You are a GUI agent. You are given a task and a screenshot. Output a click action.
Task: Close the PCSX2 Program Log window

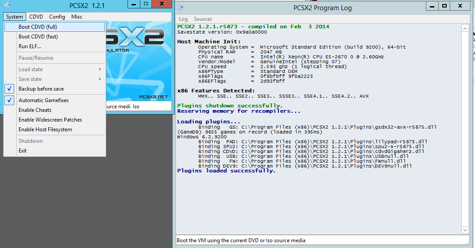(460, 6)
